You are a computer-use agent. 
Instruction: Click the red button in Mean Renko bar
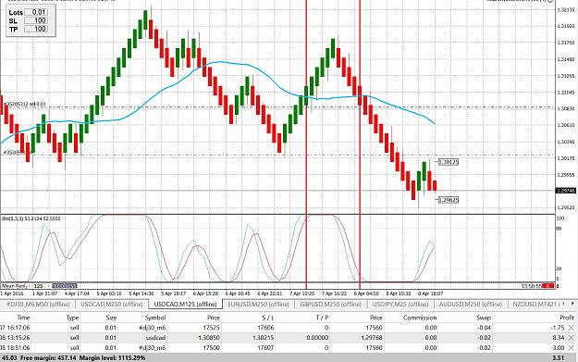coord(548,286)
